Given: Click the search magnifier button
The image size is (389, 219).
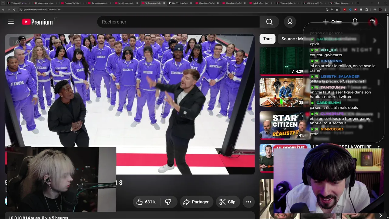Looking at the screenshot, I should click(269, 22).
